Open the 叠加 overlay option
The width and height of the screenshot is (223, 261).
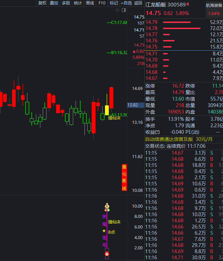tap(54, 3)
